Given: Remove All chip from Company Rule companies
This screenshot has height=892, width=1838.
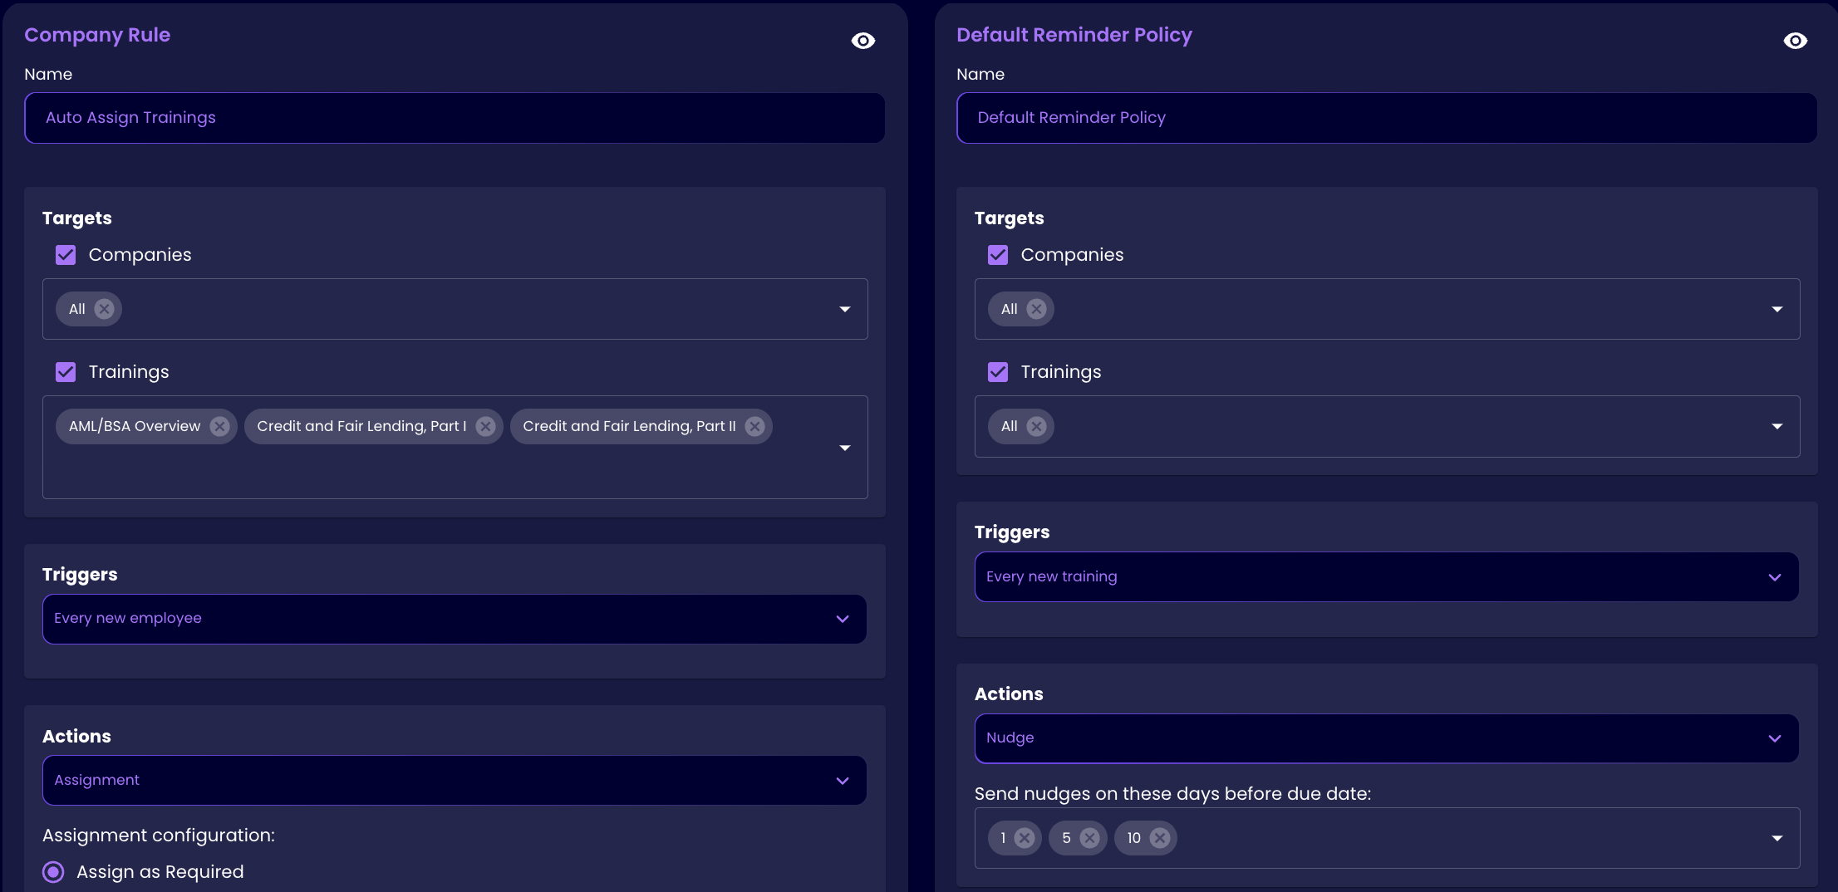Looking at the screenshot, I should [x=104, y=309].
